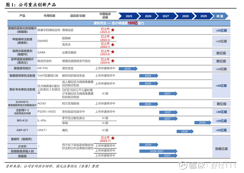Click the 增强结直肠病变可视化 indication text
This screenshot has width=244, height=173.
76,61
